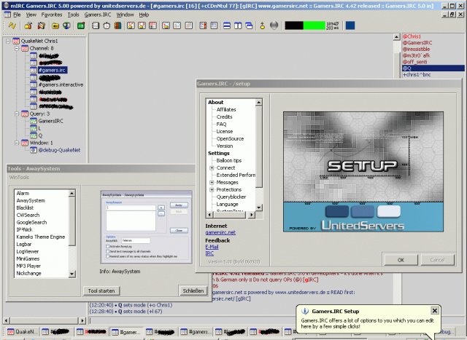Screen dimensions: 467x340
Task: Open the Tools menu
Action: 73,15
